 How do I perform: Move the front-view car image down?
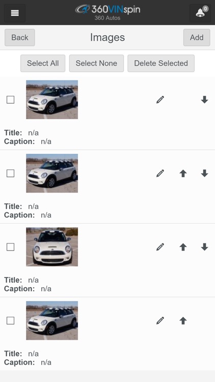(204, 247)
